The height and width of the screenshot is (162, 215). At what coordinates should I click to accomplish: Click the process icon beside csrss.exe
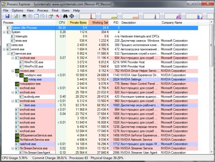[x=9, y=45]
